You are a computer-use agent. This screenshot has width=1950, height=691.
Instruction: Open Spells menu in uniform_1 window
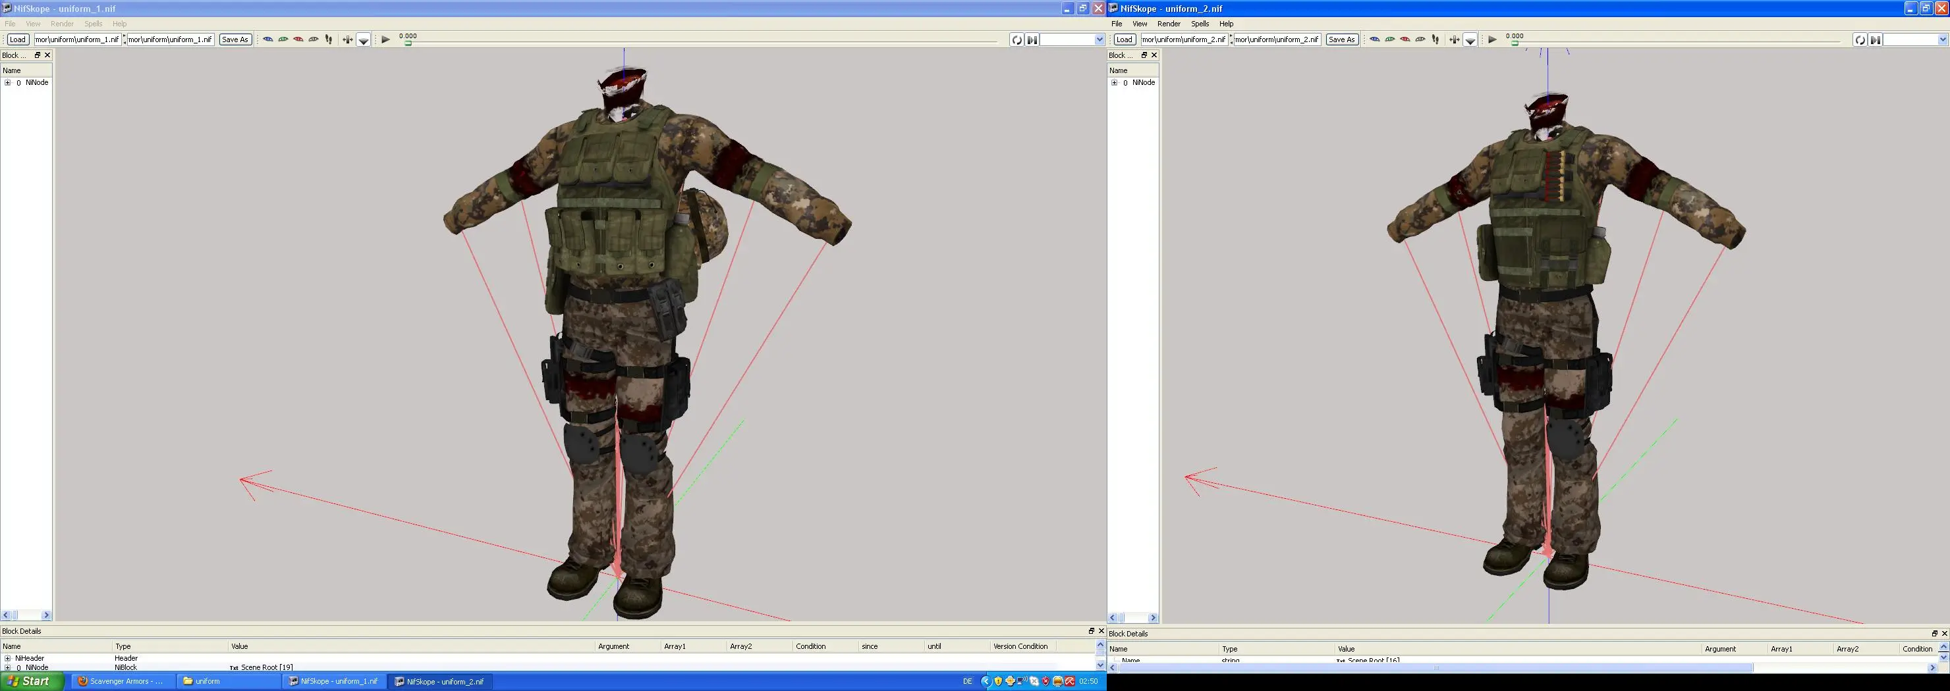coord(93,24)
